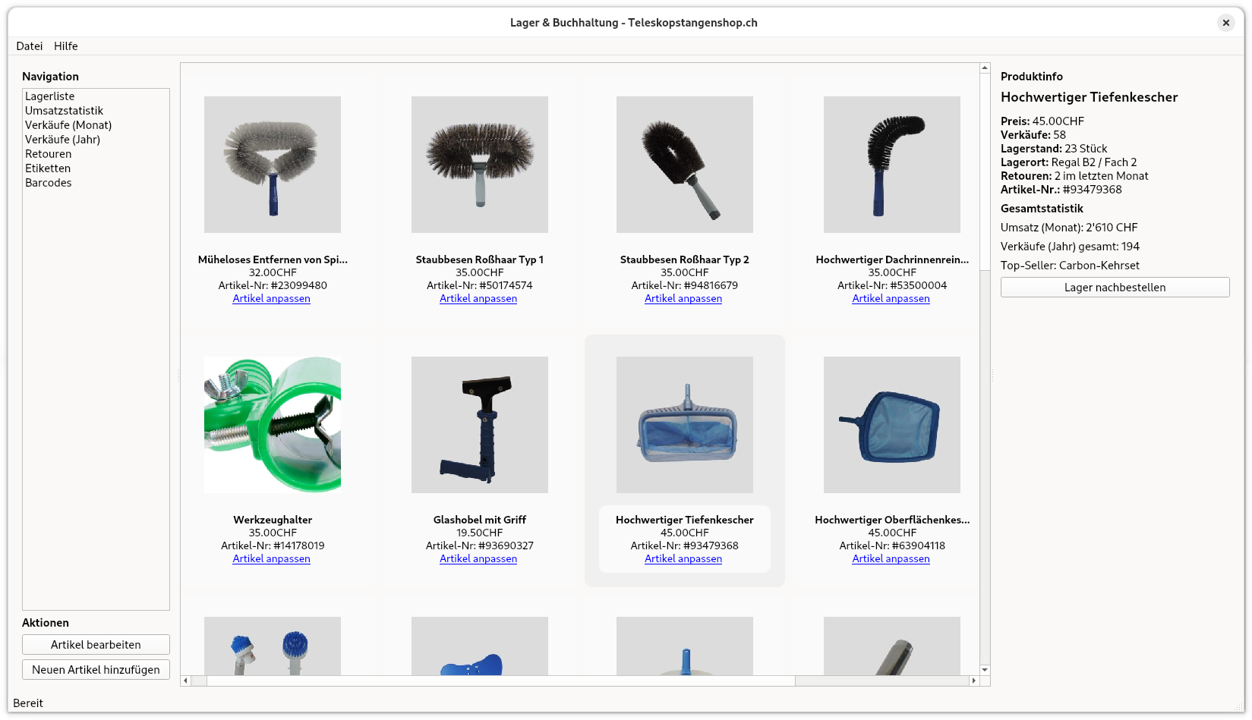
Task: Click the Hochwertiger Oberflächenkescher image
Action: (x=891, y=424)
